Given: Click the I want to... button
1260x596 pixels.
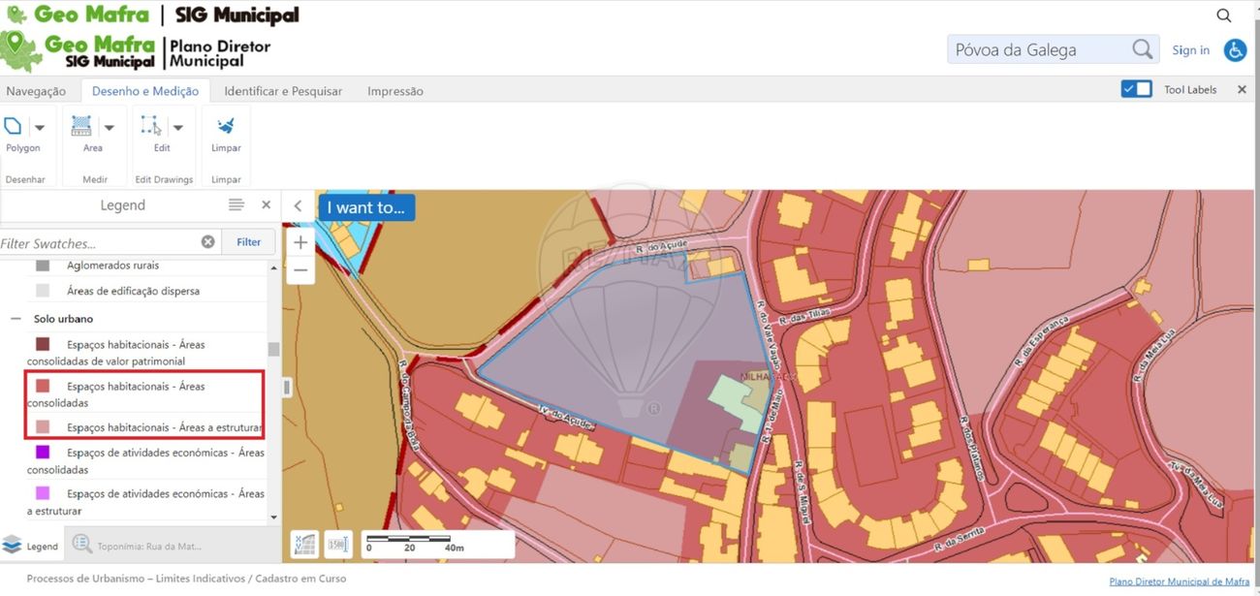Looking at the screenshot, I should click(366, 207).
